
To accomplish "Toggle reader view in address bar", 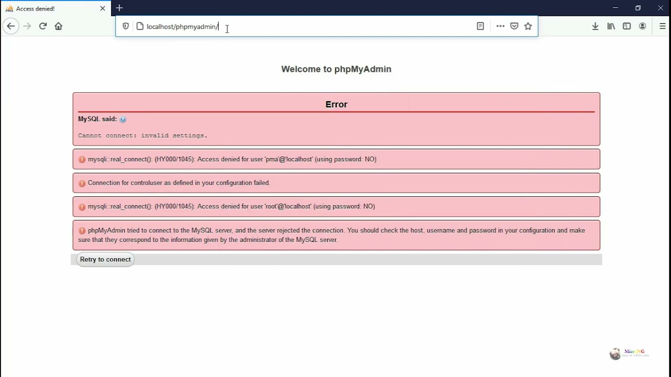I will [x=480, y=26].
